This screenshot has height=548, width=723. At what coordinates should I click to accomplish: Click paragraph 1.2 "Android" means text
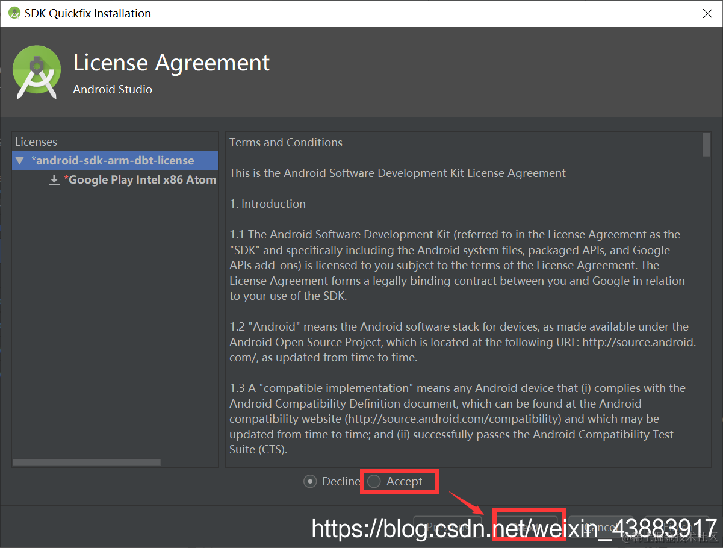point(462,341)
